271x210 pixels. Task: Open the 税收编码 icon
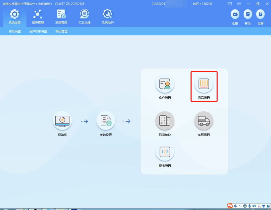pyautogui.click(x=165, y=152)
